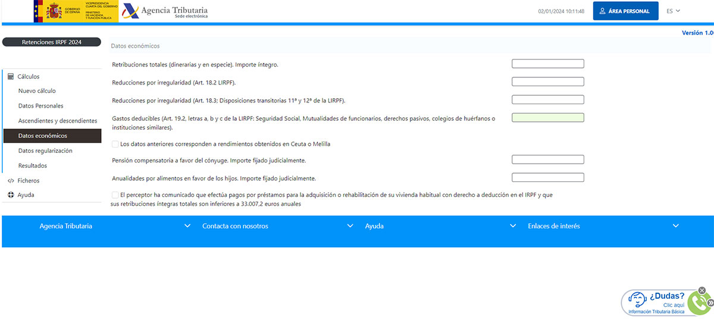Click the green phone call icon
Viewport: 714px width, 332px height.
point(700,305)
